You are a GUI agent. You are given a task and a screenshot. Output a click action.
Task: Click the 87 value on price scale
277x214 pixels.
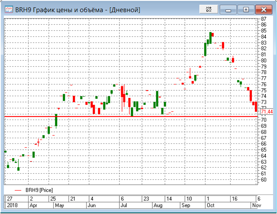264,19
